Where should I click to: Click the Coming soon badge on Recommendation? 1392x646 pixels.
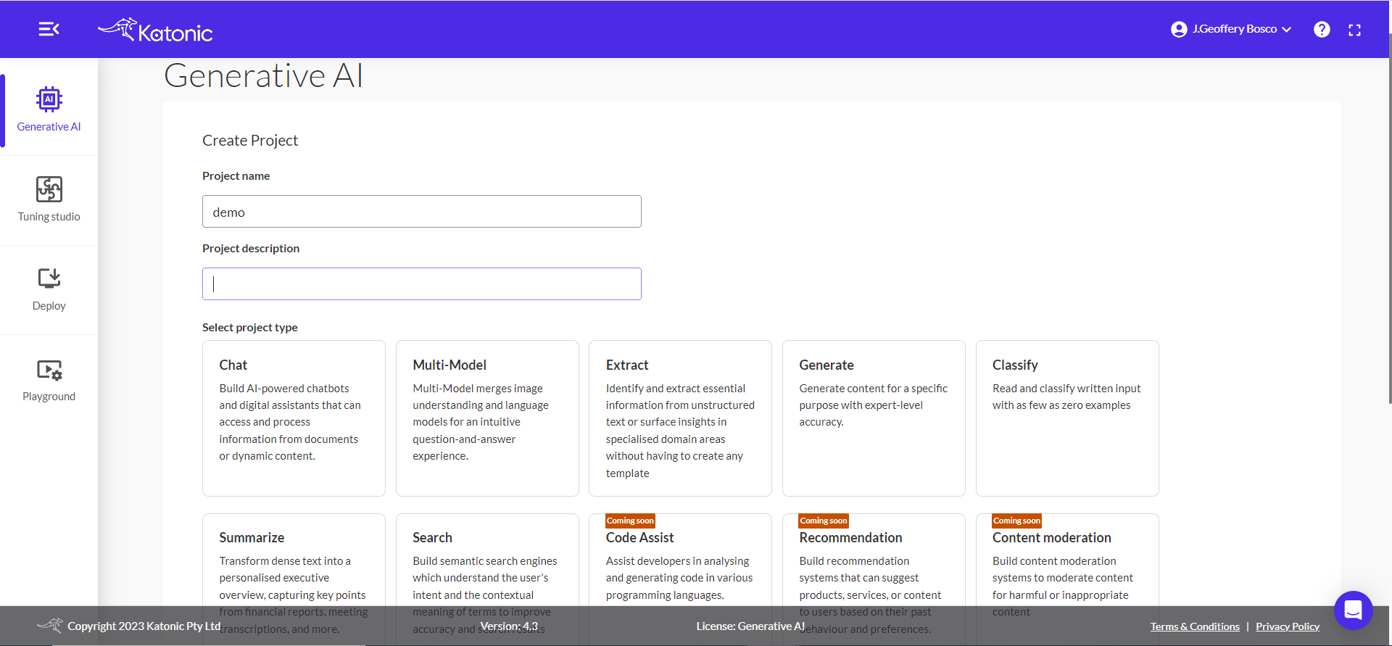[823, 521]
